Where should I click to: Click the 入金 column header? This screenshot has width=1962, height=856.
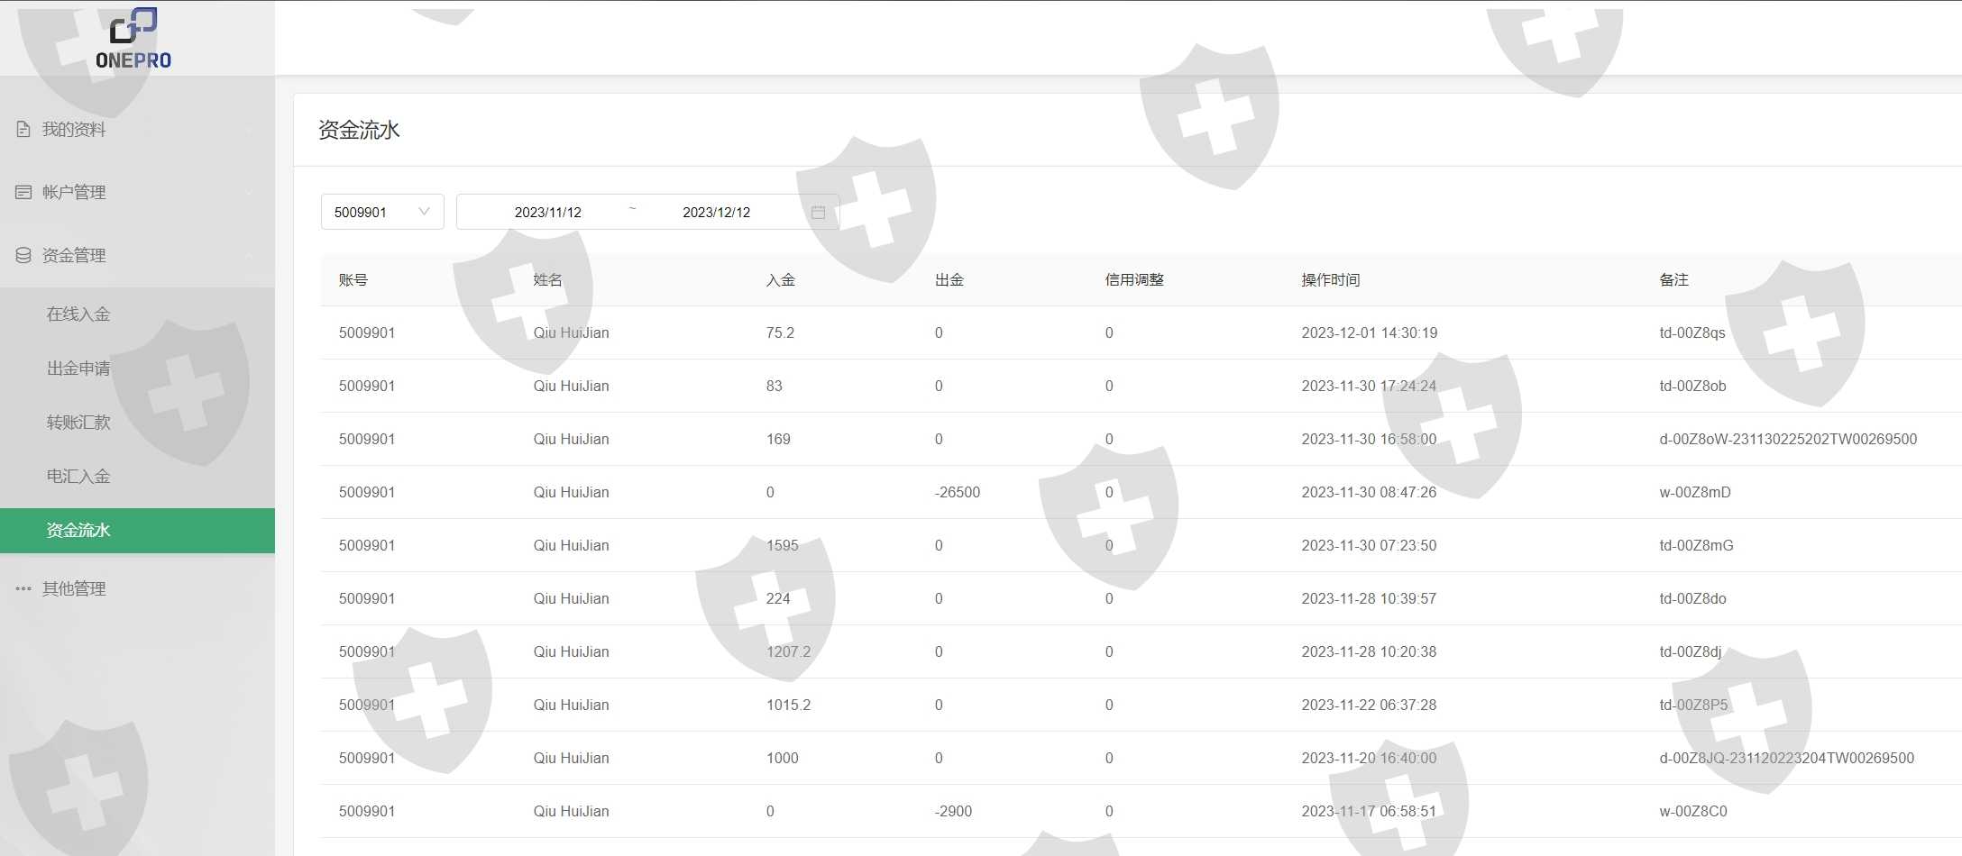[x=781, y=280]
